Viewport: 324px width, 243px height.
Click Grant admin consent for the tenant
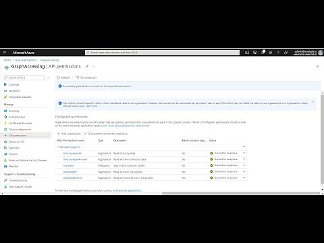coord(105,134)
